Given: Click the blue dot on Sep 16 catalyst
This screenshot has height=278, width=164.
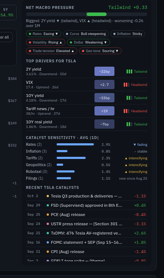Looking at the screenshot, I should click(48, 242).
